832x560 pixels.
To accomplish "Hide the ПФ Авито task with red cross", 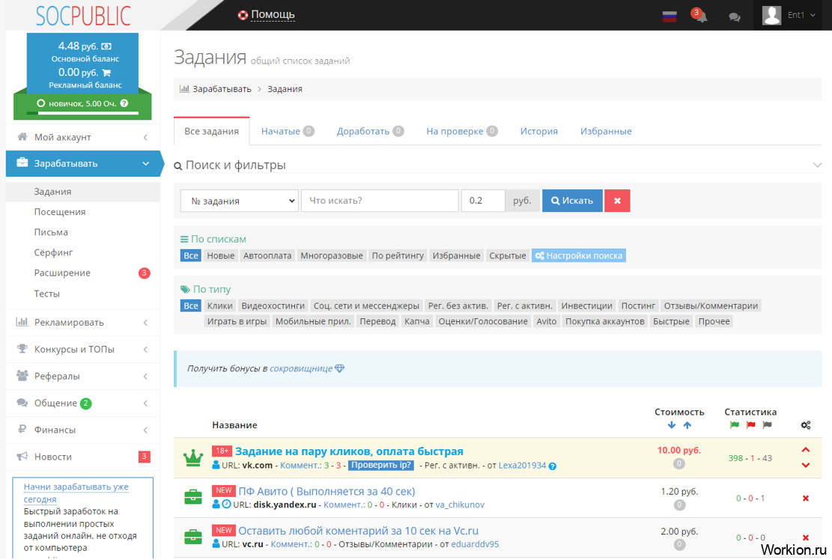I will [x=806, y=498].
